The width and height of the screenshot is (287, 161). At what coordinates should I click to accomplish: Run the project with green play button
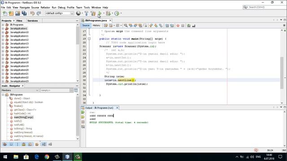coord(100,13)
